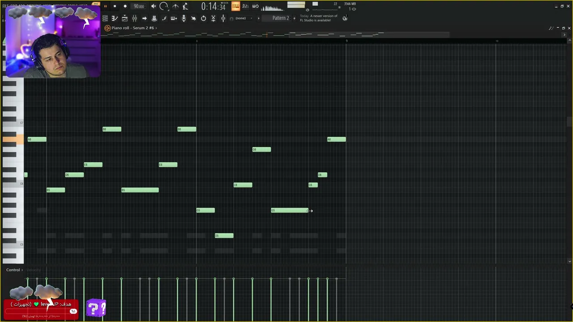Click the right arrow toolbar icon
Screen dimensions: 573x322
coord(144,18)
